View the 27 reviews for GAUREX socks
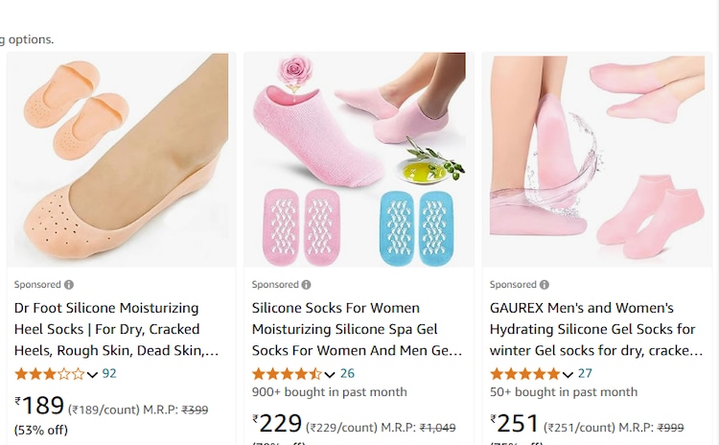719x445 pixels. [x=585, y=374]
